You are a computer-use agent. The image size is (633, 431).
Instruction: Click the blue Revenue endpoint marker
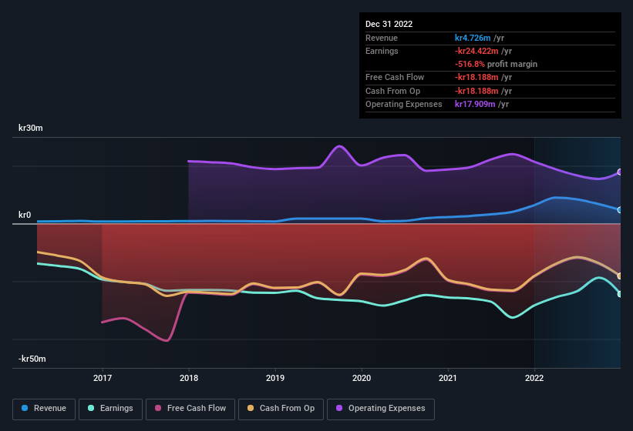[620, 210]
